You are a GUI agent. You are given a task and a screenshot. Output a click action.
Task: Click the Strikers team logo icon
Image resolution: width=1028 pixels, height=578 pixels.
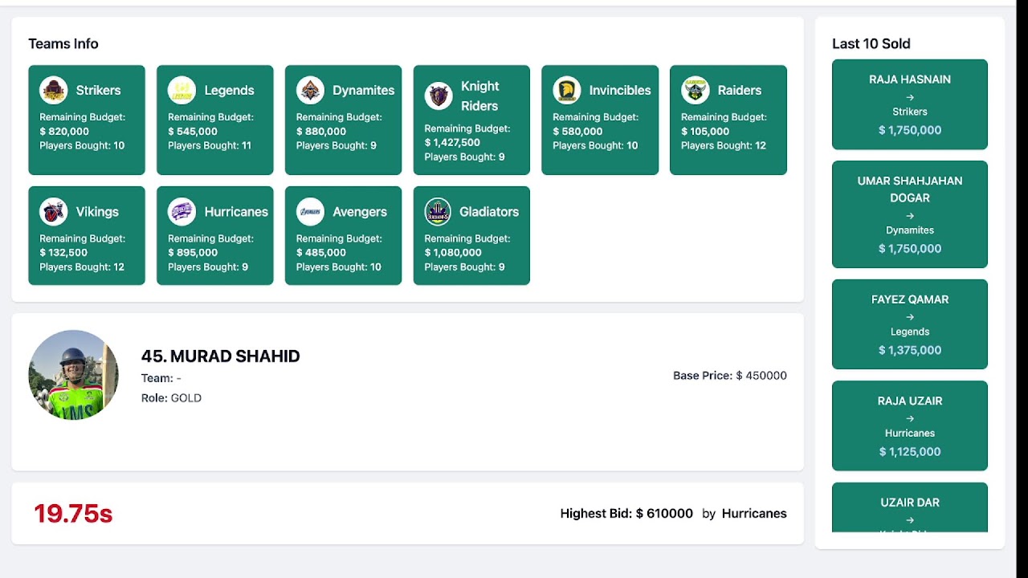click(54, 91)
